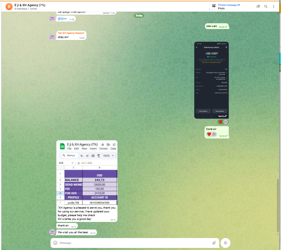
Task: Open the three-dot chat options menu
Action: (273, 6)
